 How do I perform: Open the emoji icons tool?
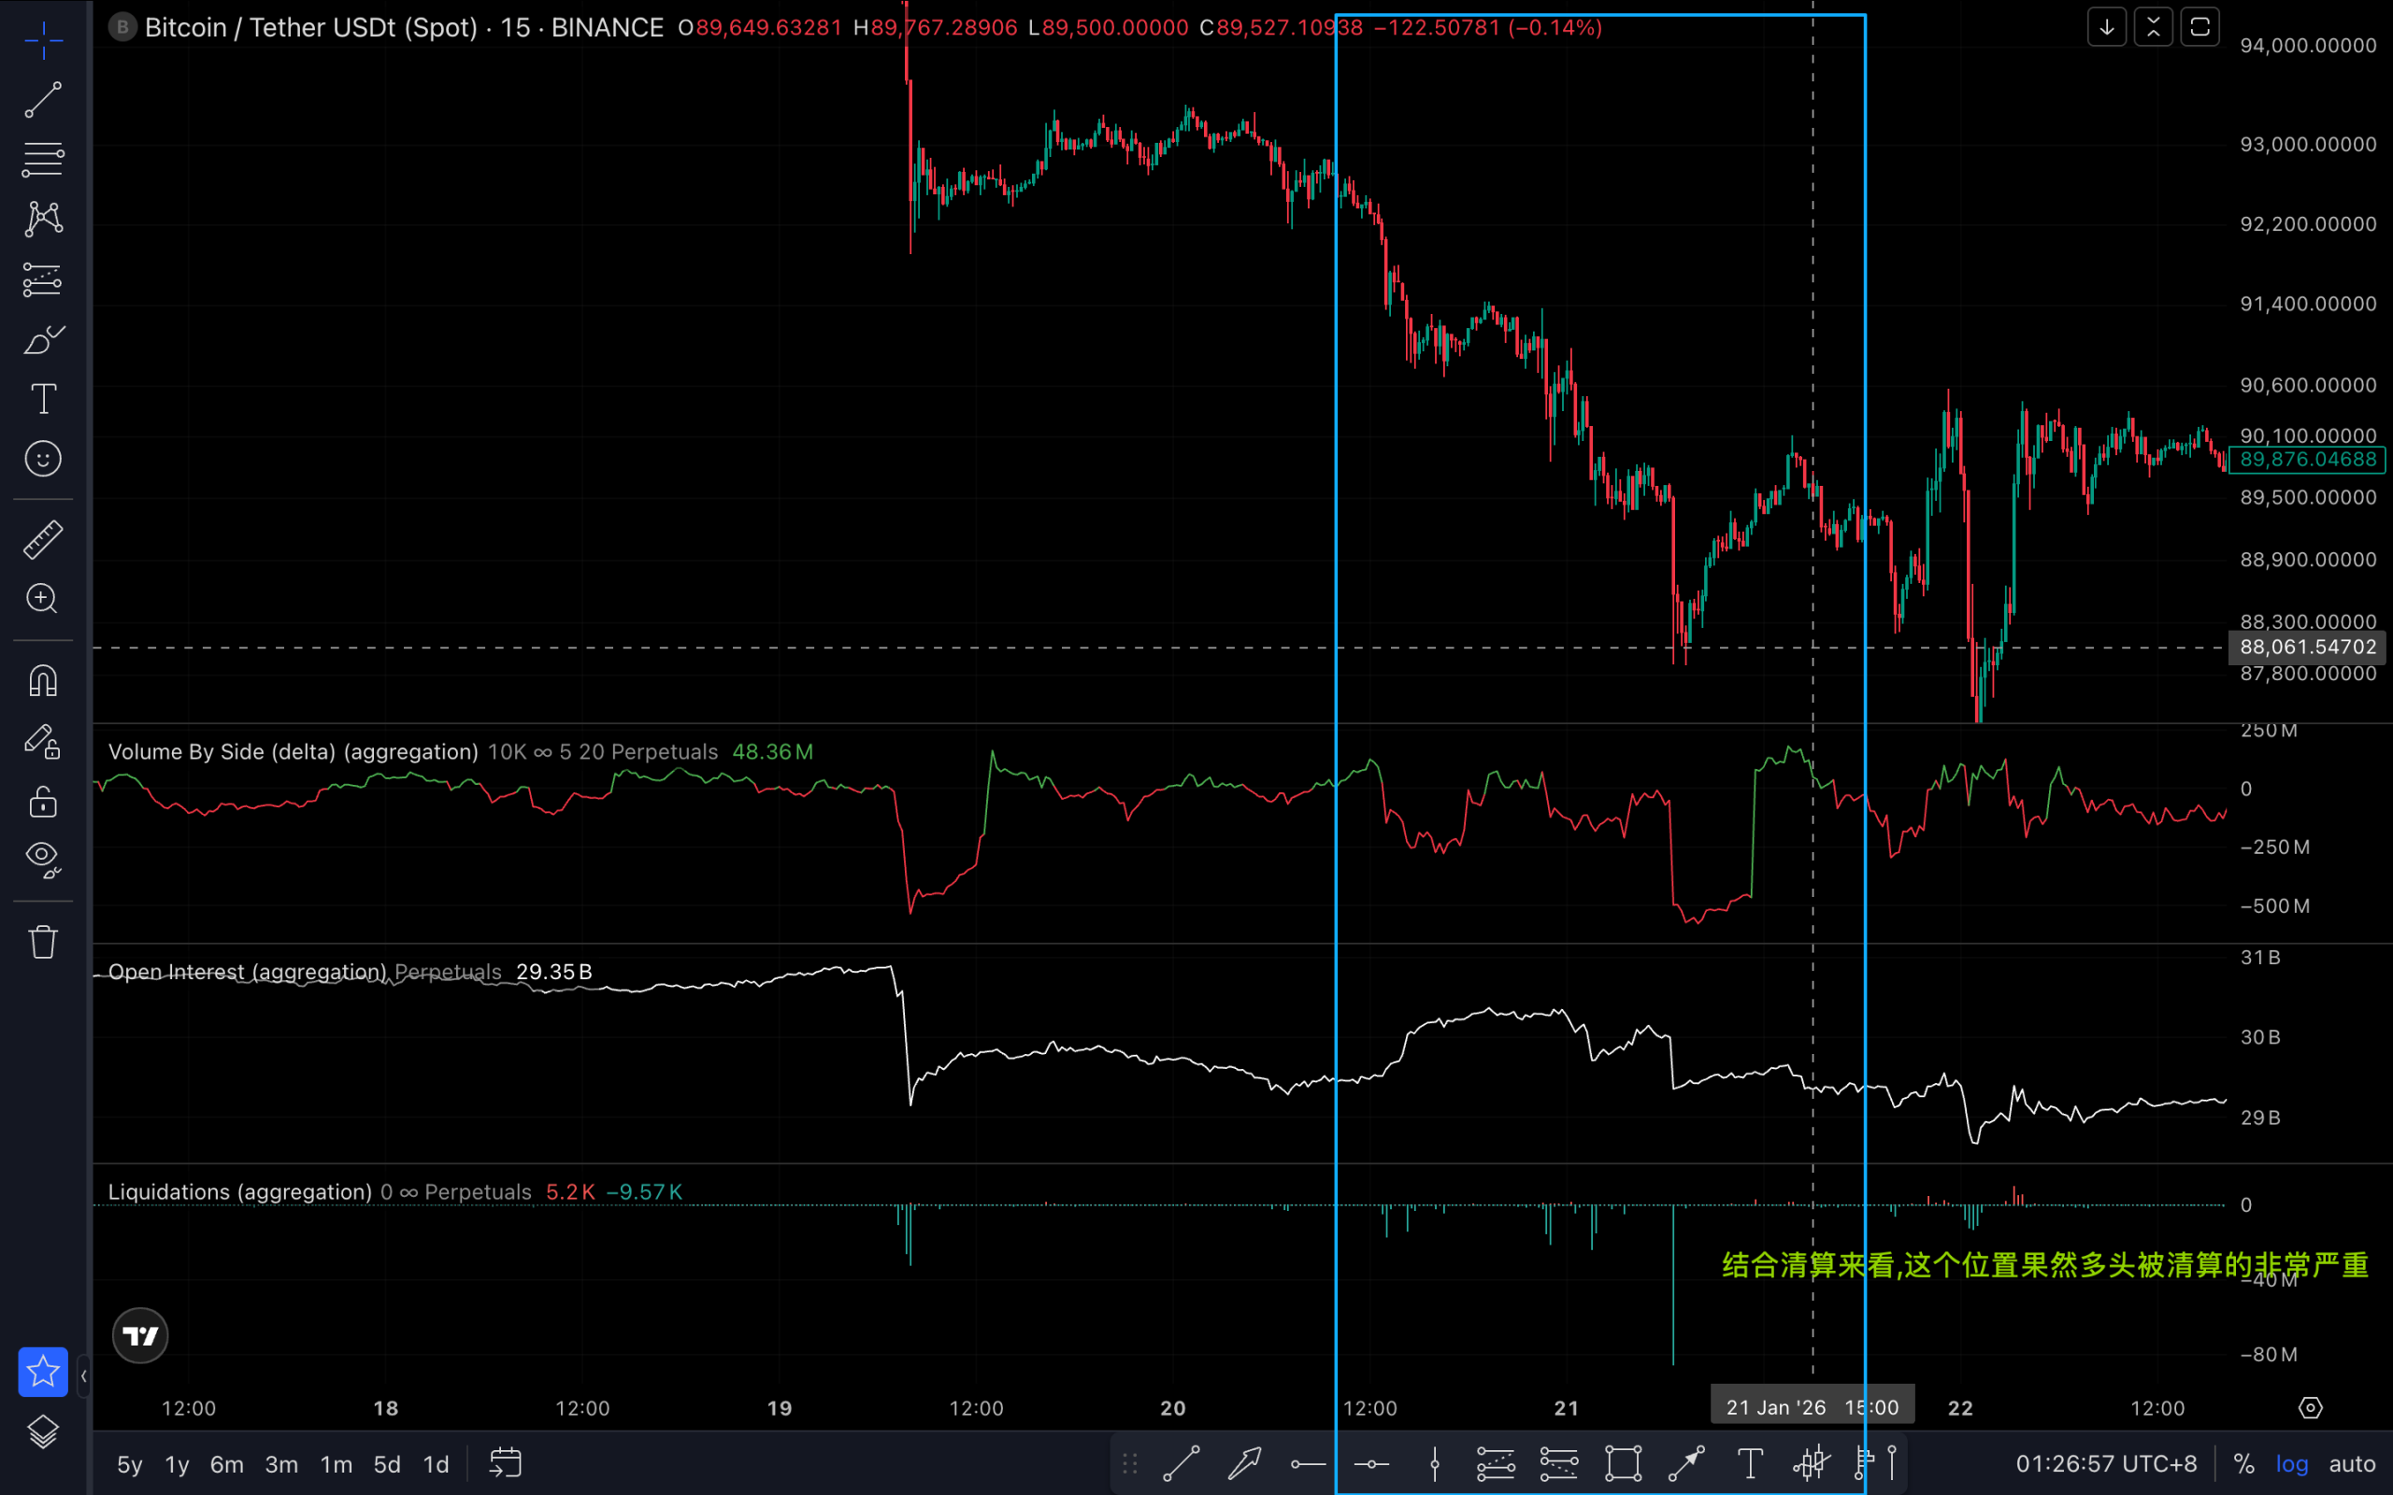pos(42,459)
